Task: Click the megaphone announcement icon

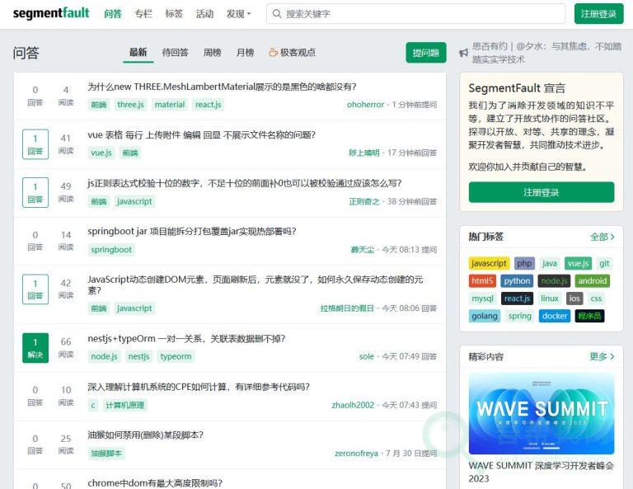Action: 464,47
